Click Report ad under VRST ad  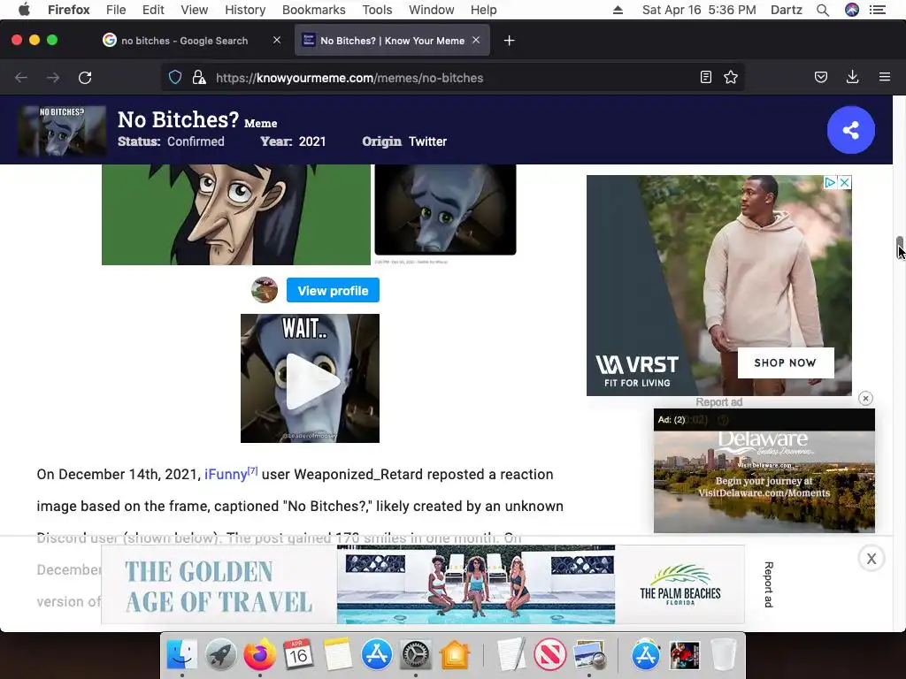pos(718,402)
